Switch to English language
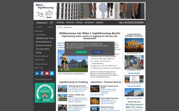This screenshot has height=111, width=179. [50, 27]
